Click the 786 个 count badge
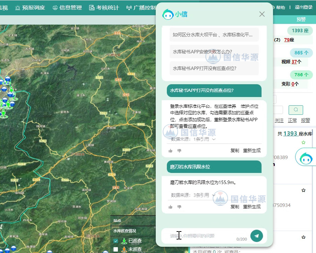This screenshot has width=316, height=253. [x=301, y=75]
